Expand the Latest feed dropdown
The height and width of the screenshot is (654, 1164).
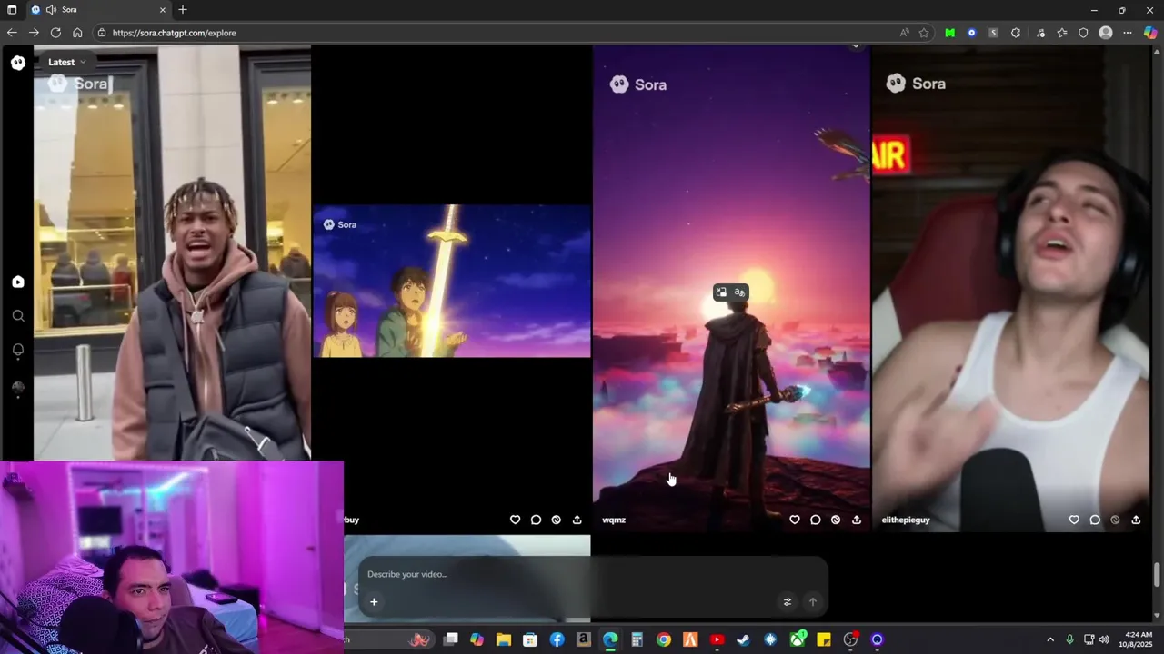coord(66,62)
